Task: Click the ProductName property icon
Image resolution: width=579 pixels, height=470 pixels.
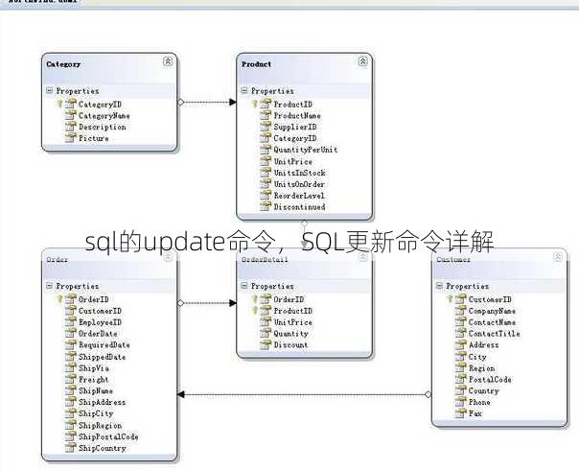Action: point(266,115)
